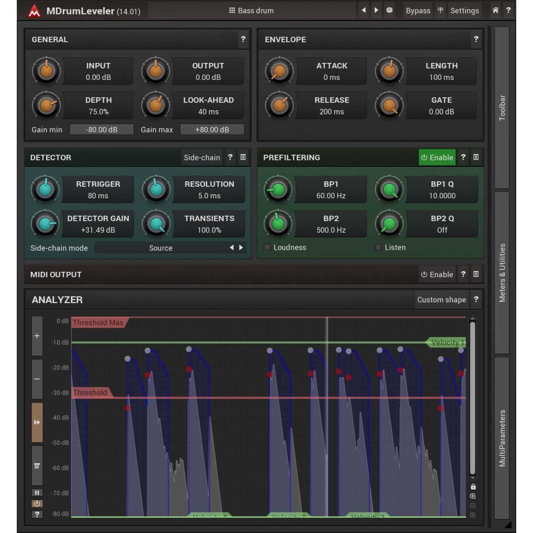Load next preset with right arrow

376,10
